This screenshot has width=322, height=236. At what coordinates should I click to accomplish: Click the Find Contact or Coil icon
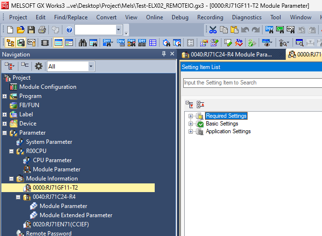point(291,30)
